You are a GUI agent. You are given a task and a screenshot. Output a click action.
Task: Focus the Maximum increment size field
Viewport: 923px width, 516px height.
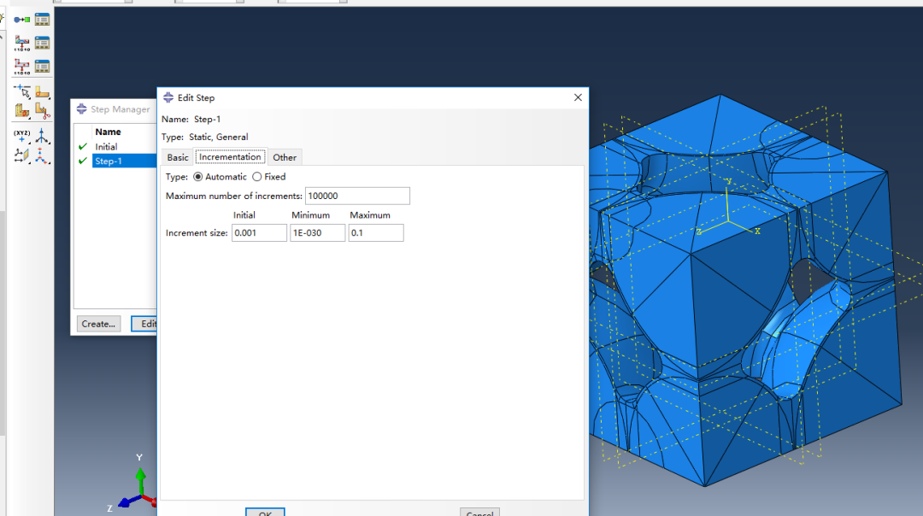[x=375, y=233]
